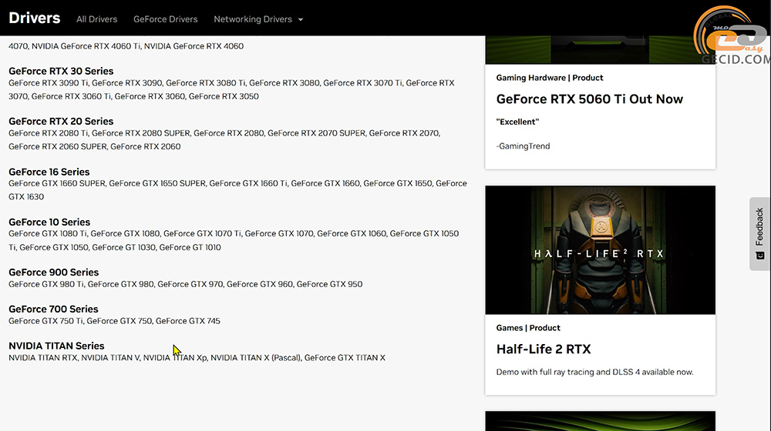Image resolution: width=771 pixels, height=431 pixels.
Task: Click the NVIDIA TITAN Series heading
Action: (x=56, y=346)
